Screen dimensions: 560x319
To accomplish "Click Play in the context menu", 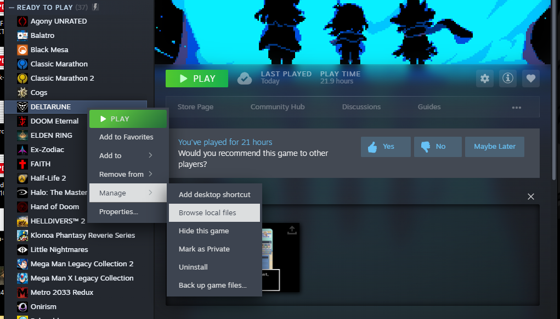I will pyautogui.click(x=128, y=119).
